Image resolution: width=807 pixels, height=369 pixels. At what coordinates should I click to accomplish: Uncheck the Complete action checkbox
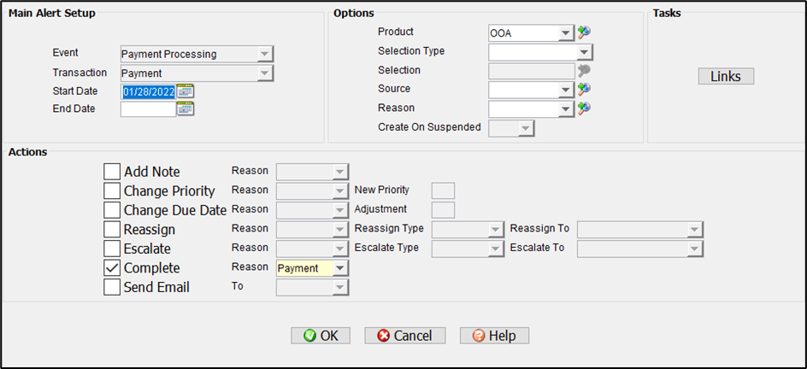point(112,268)
